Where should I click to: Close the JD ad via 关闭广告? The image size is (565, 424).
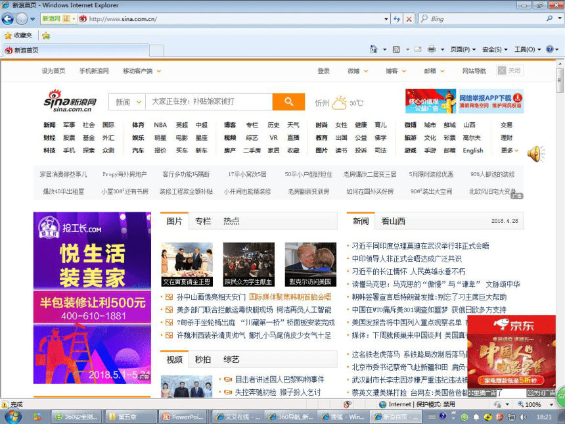coord(541,393)
